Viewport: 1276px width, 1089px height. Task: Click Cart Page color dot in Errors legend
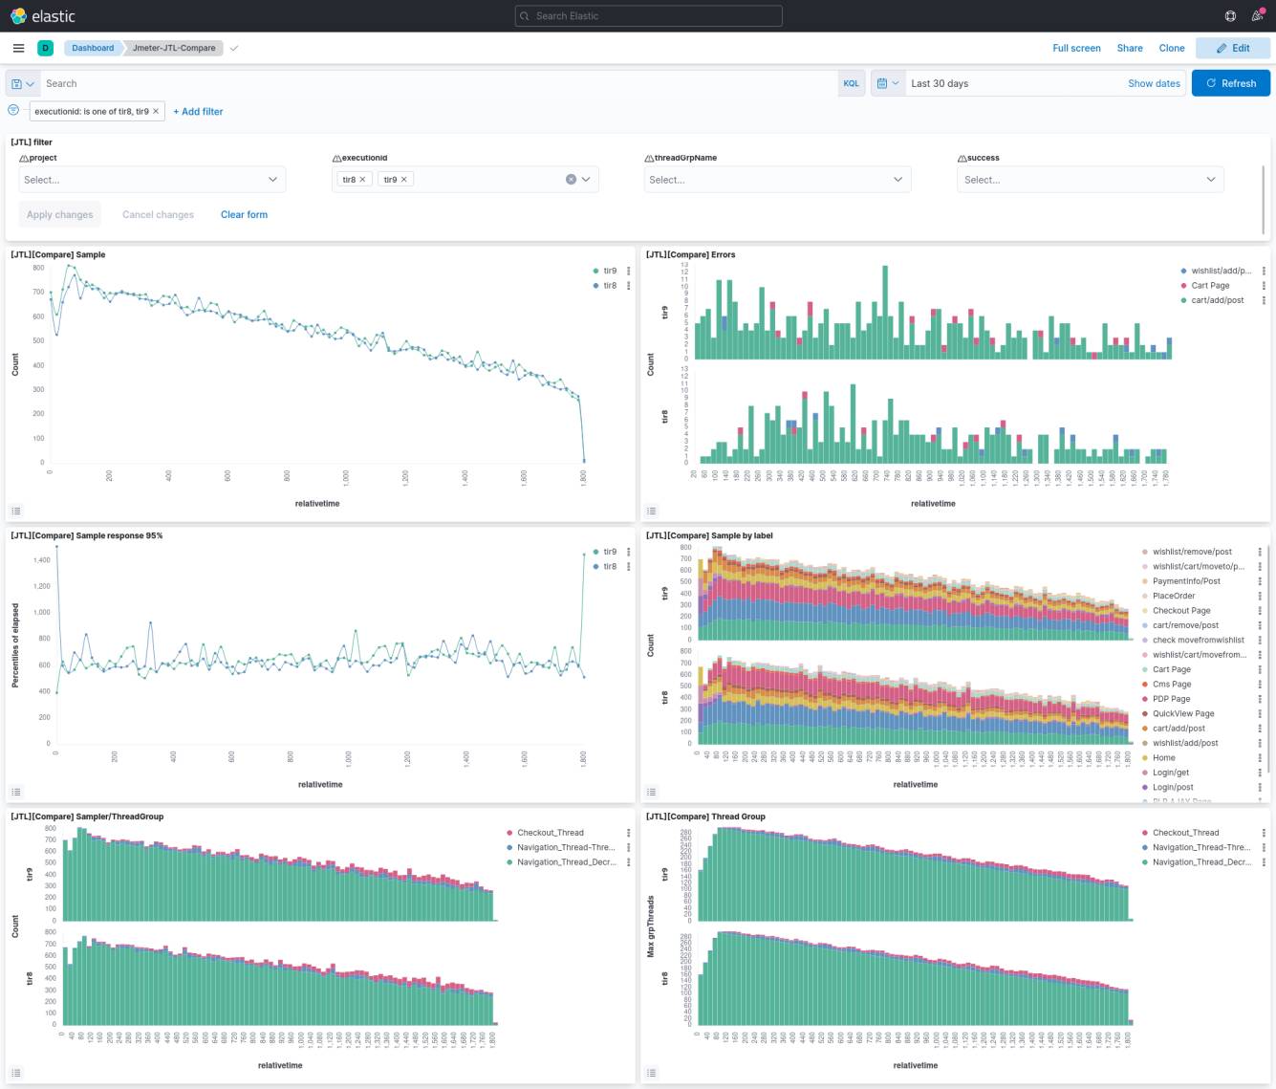tap(1184, 286)
